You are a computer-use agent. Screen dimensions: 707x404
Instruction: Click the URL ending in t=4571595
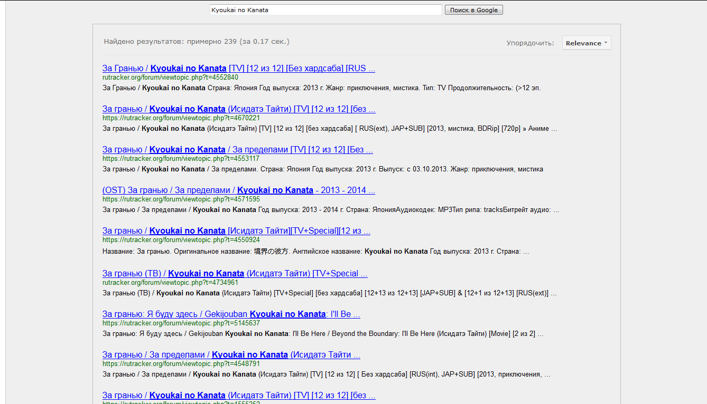point(181,199)
